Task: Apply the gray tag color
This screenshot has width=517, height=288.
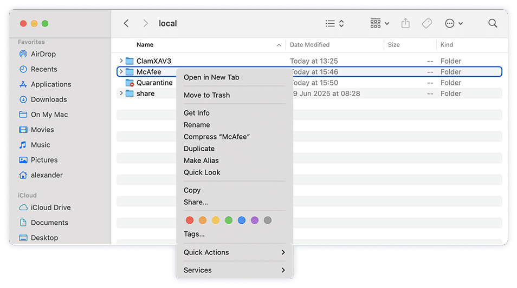Action: (x=268, y=220)
